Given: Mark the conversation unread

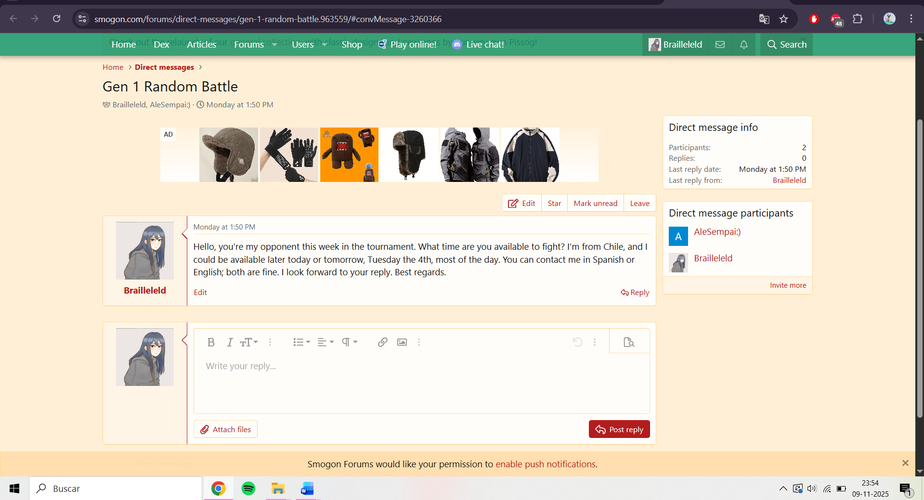Looking at the screenshot, I should [x=595, y=203].
